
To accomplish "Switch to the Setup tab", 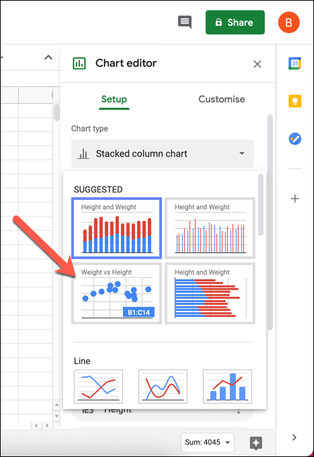I will pyautogui.click(x=114, y=100).
